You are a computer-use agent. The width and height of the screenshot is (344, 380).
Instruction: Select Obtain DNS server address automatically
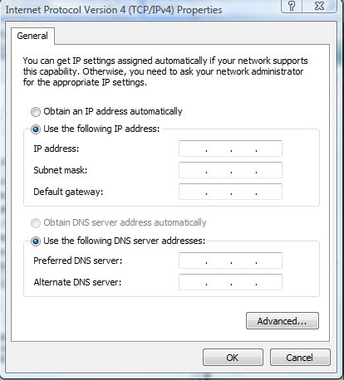(36, 223)
